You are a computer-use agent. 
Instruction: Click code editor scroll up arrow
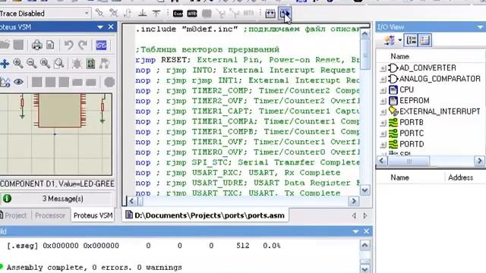364,33
